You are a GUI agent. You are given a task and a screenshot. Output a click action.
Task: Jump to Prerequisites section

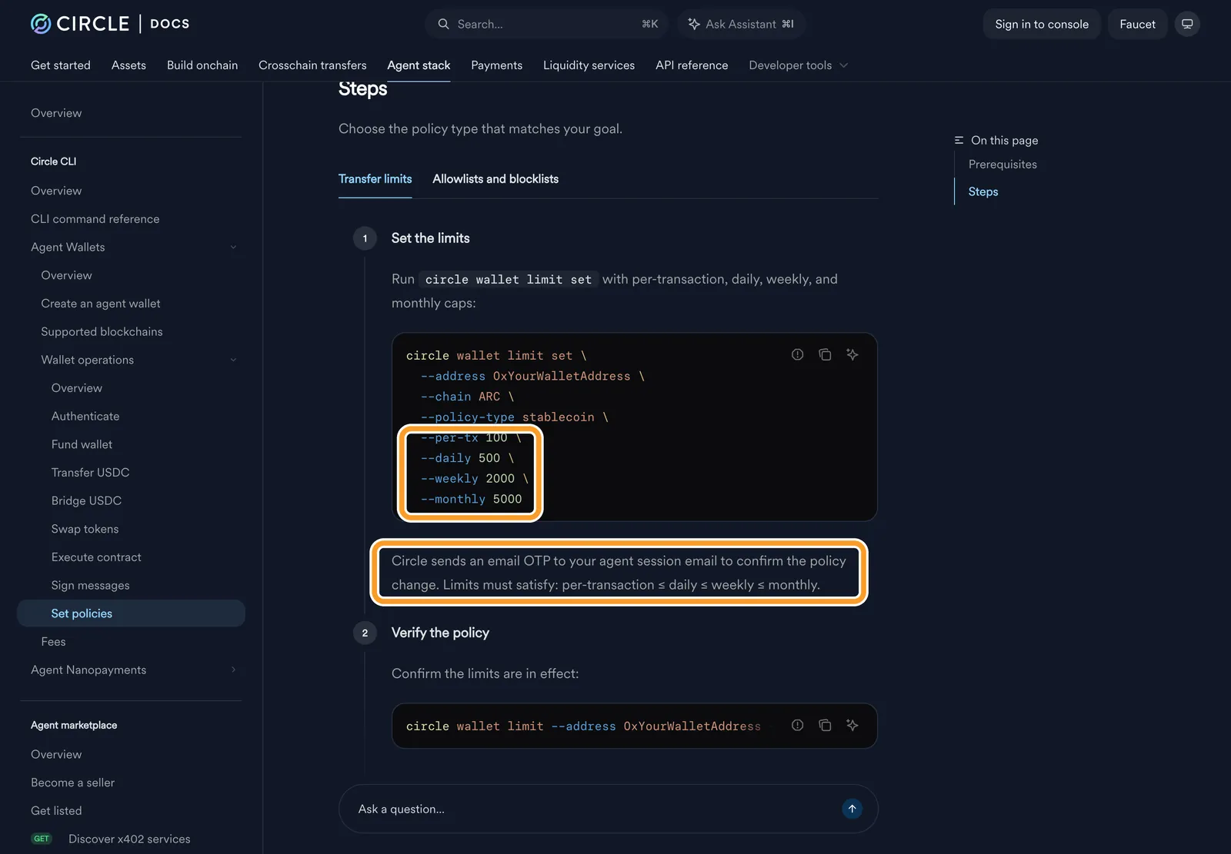pyautogui.click(x=1002, y=164)
